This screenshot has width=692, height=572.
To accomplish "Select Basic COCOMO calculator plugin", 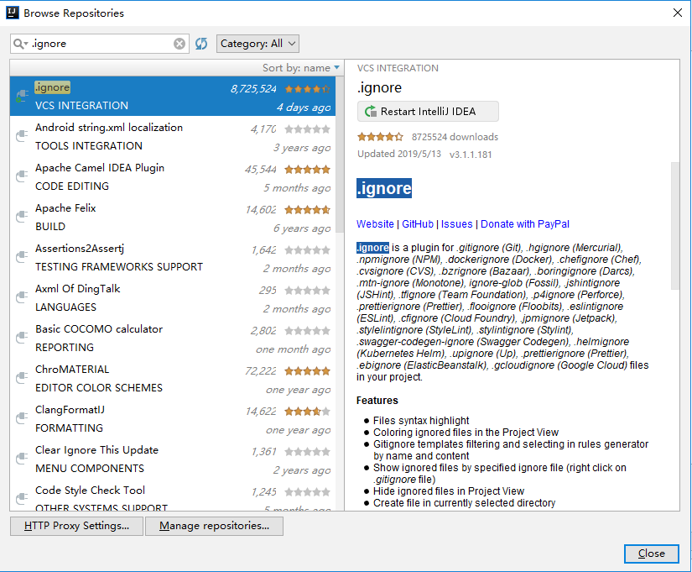I will click(x=173, y=338).
